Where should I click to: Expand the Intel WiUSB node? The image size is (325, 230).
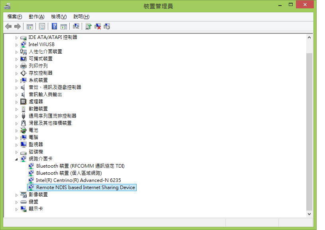coord(16,45)
